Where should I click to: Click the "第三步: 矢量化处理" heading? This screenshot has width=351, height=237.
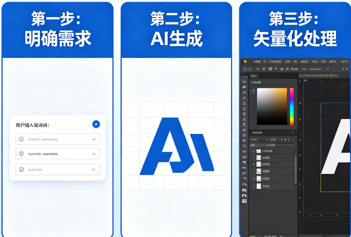(x=295, y=29)
